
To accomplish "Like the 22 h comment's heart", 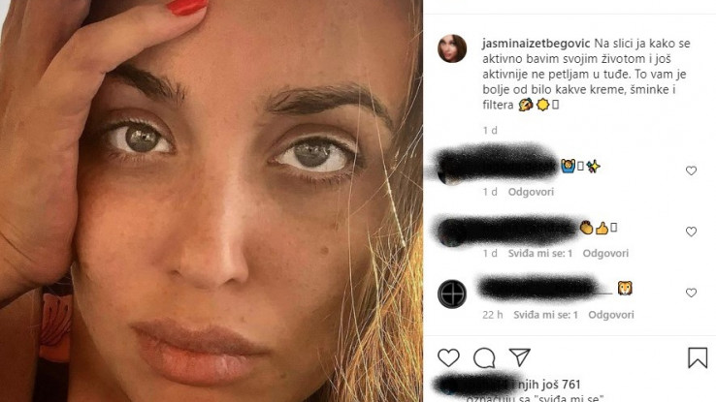I will pyautogui.click(x=691, y=293).
